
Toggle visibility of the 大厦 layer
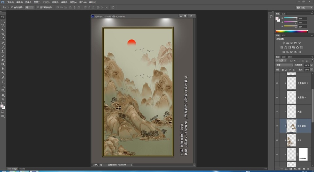(x=277, y=112)
